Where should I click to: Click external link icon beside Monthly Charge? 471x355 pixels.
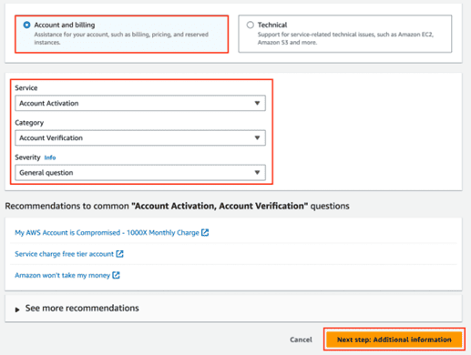205,232
